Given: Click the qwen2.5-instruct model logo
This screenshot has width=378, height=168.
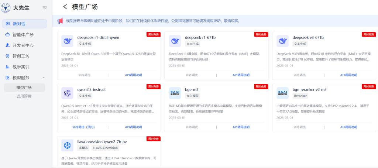Looking at the screenshot, I should (x=67, y=93).
